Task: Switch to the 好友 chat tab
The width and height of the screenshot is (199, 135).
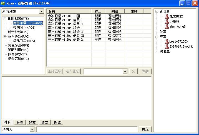Action: [32, 122]
